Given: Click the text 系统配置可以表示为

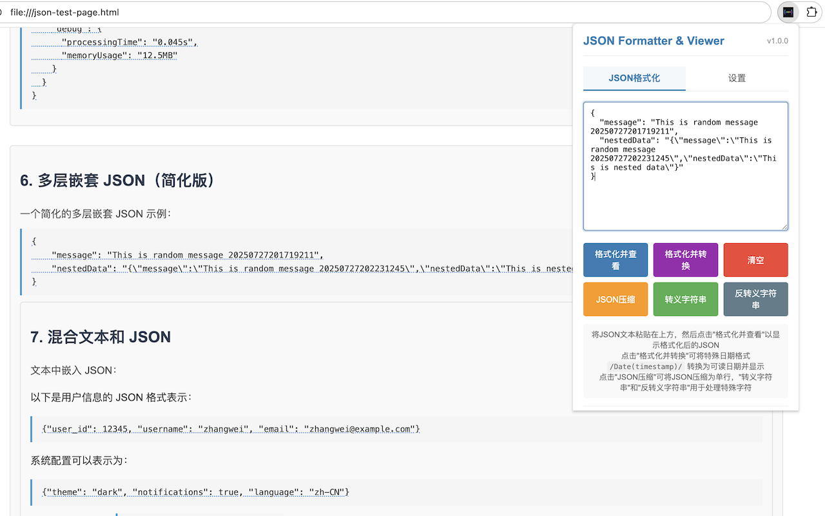Looking at the screenshot, I should point(79,461).
